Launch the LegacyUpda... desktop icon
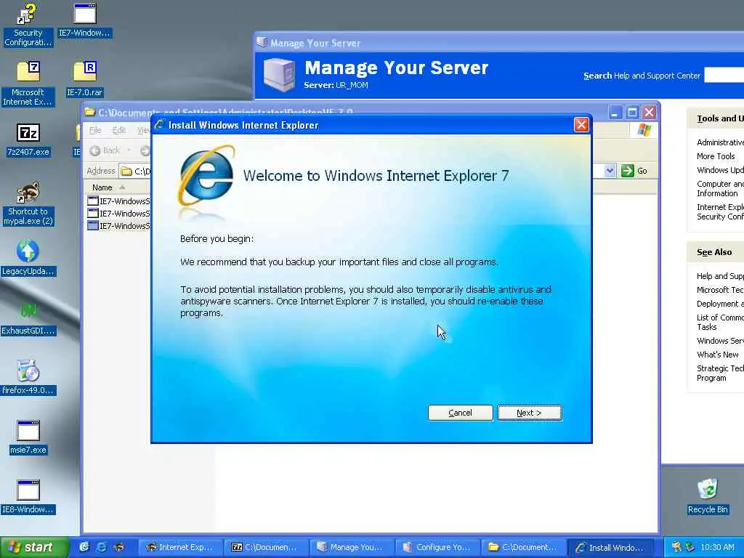This screenshot has width=744, height=558. (x=28, y=258)
